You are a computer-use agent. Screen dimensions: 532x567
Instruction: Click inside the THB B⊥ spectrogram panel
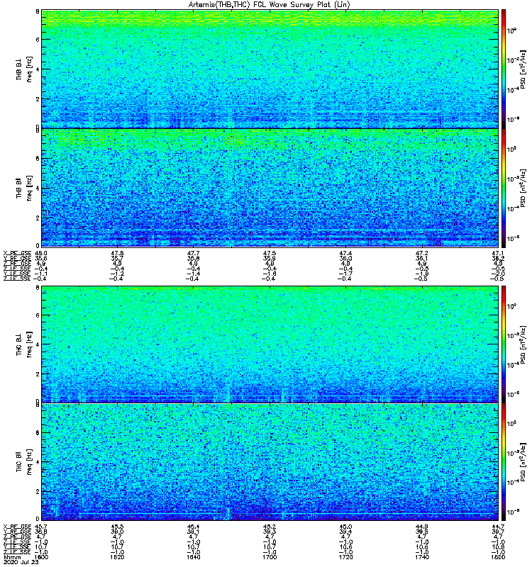click(x=270, y=69)
